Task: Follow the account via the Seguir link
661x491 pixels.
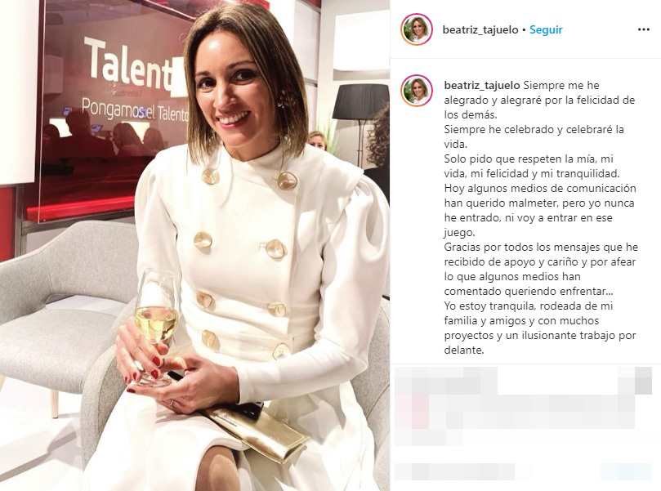Action: pyautogui.click(x=546, y=30)
